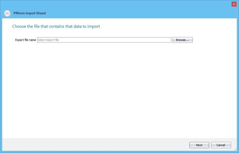Viewport: 239px width, 153px height.
Task: Click the Export file name label
Action: click(25, 40)
